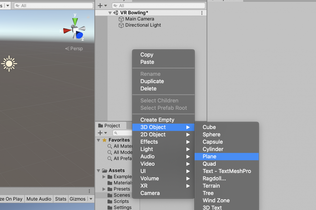Open the Gizmos dropdown arrow

[x=91, y=199]
